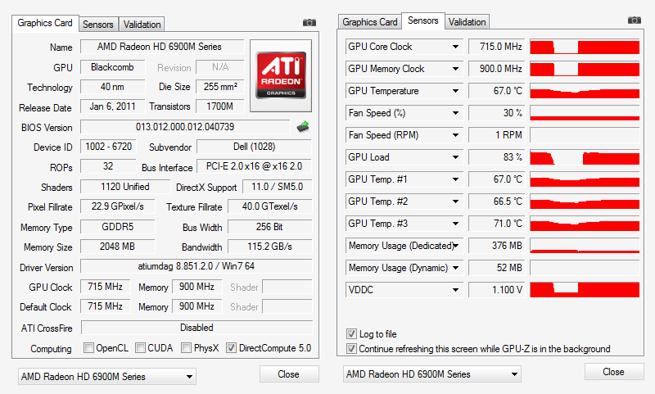Expand the GPU Temperature sensor dropdown
The image size is (655, 394).
[455, 91]
